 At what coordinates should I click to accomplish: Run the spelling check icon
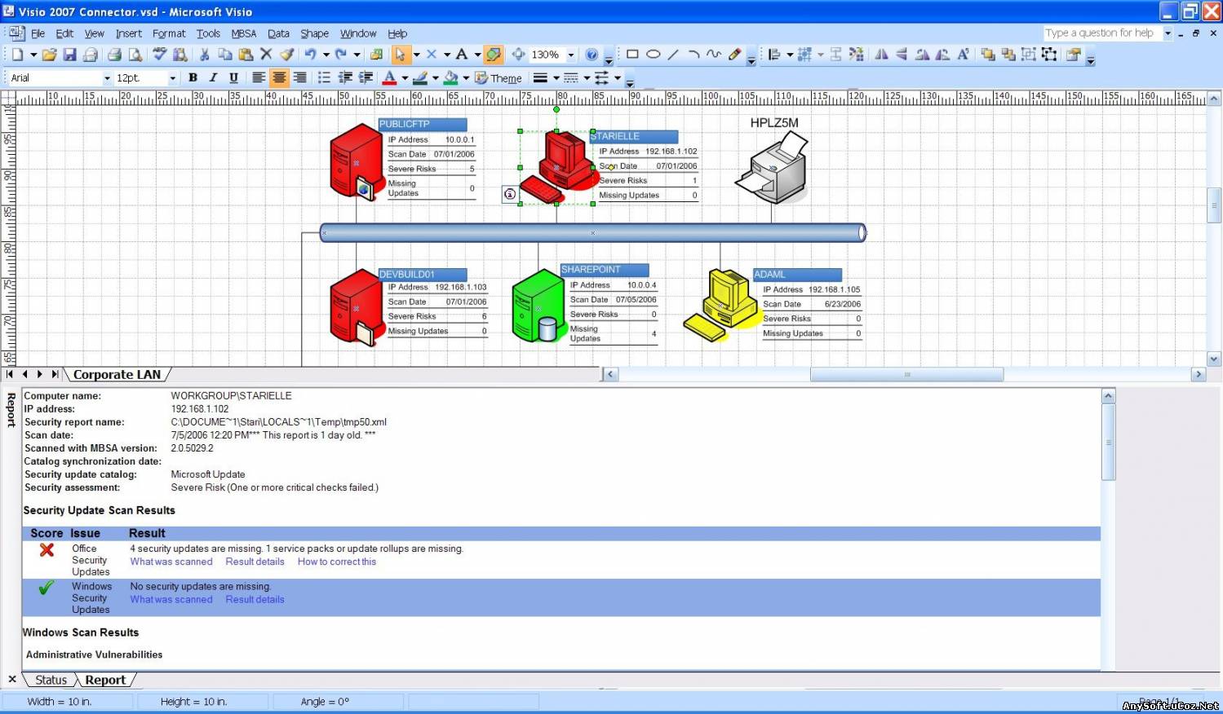(x=159, y=55)
